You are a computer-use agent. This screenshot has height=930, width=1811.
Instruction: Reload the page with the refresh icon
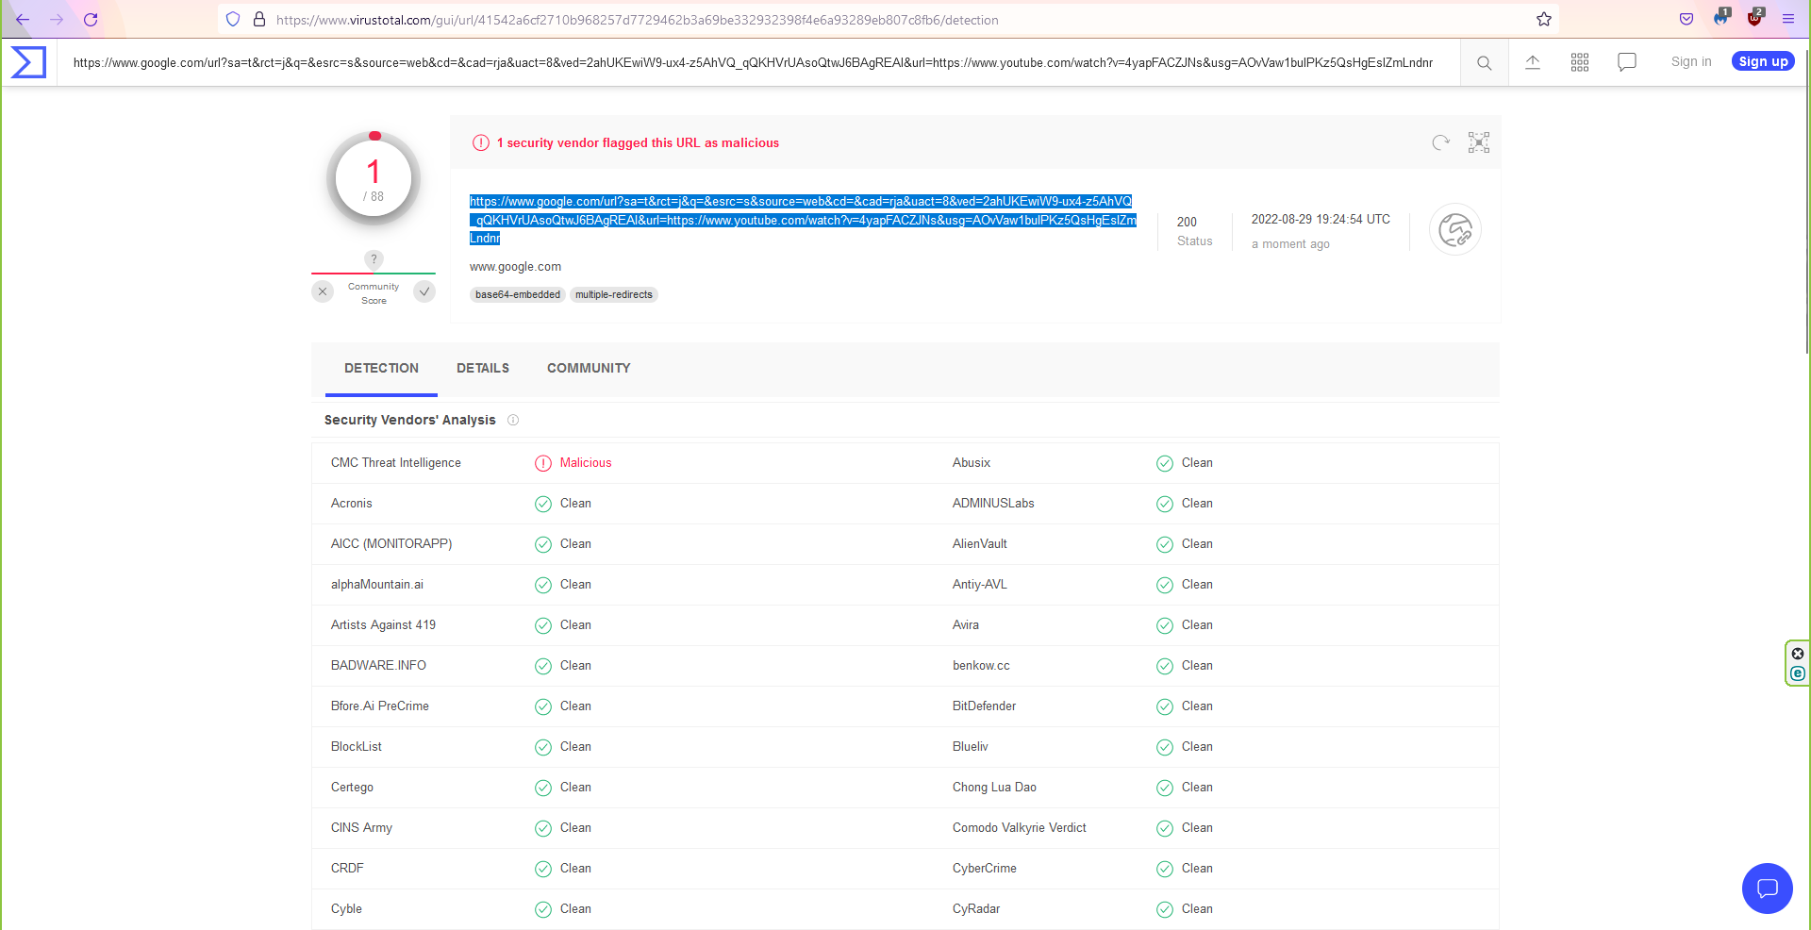[91, 19]
